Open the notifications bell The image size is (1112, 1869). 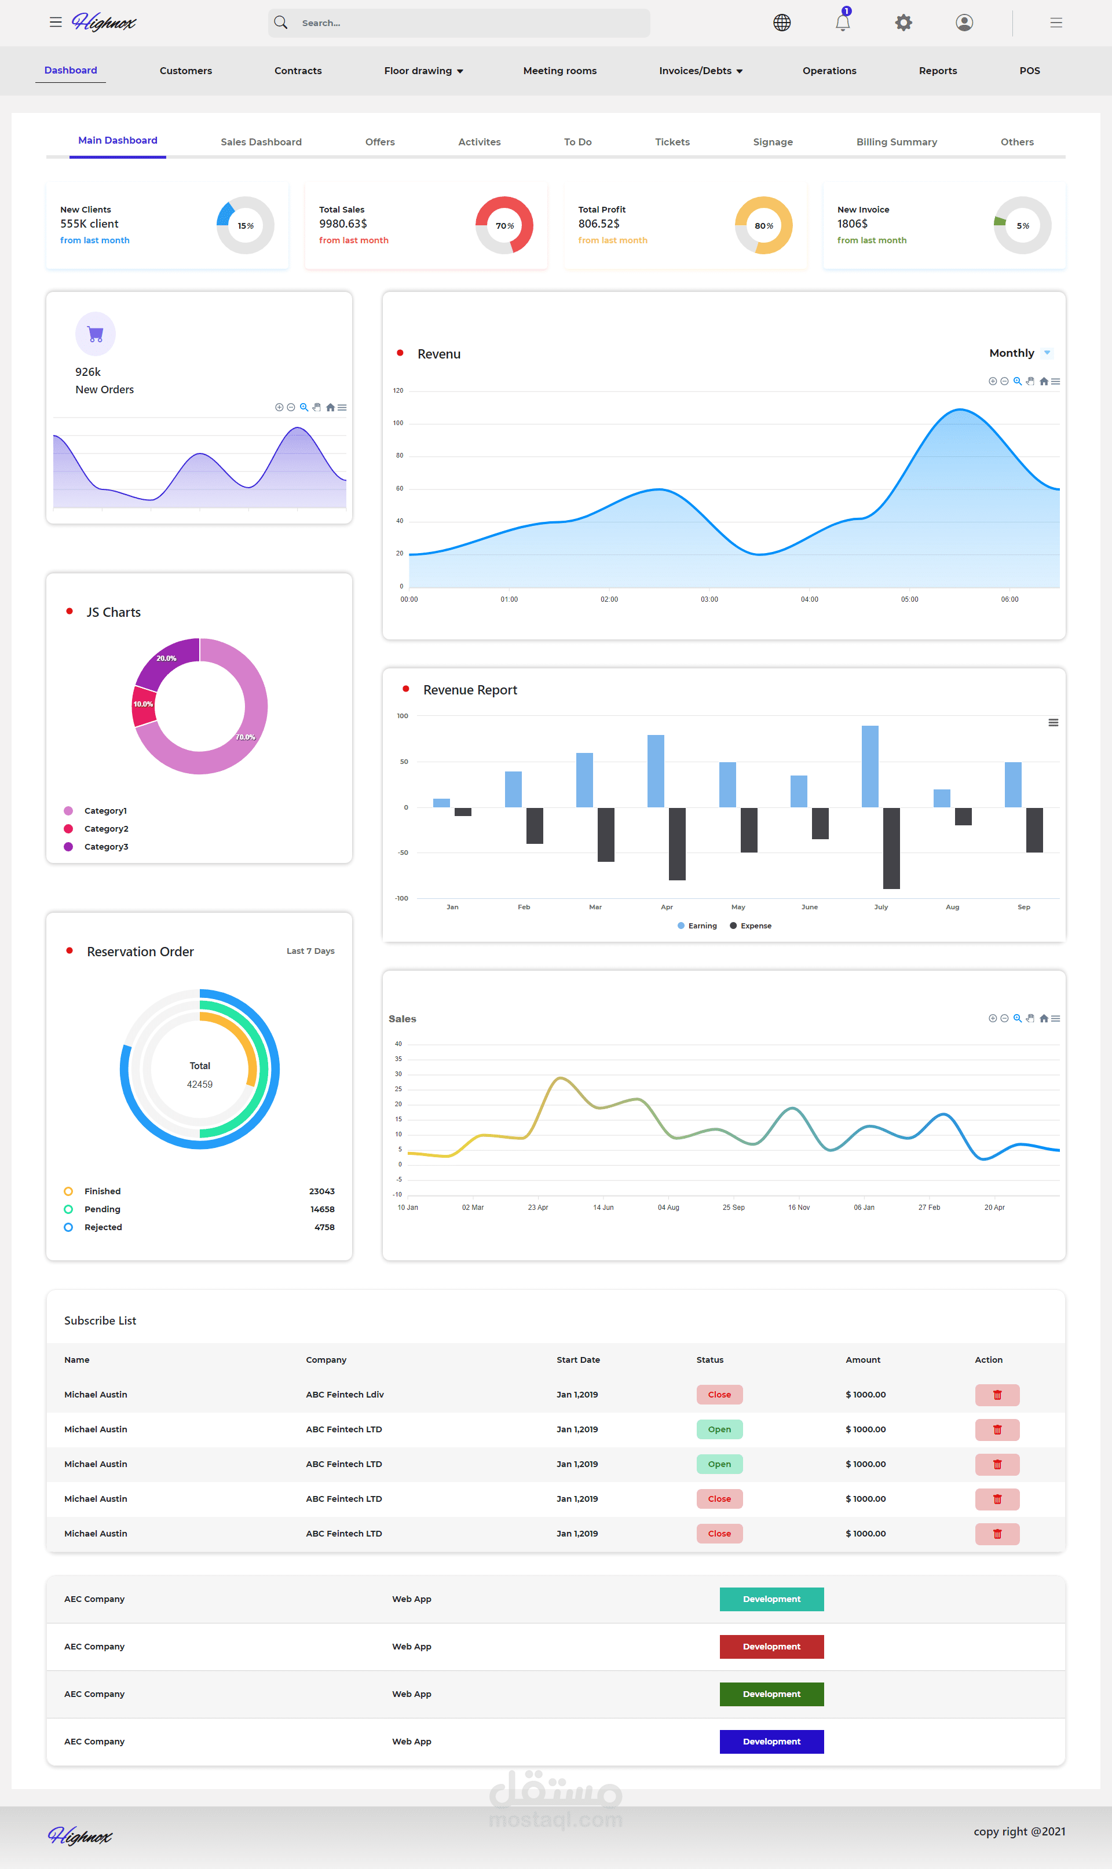842,23
